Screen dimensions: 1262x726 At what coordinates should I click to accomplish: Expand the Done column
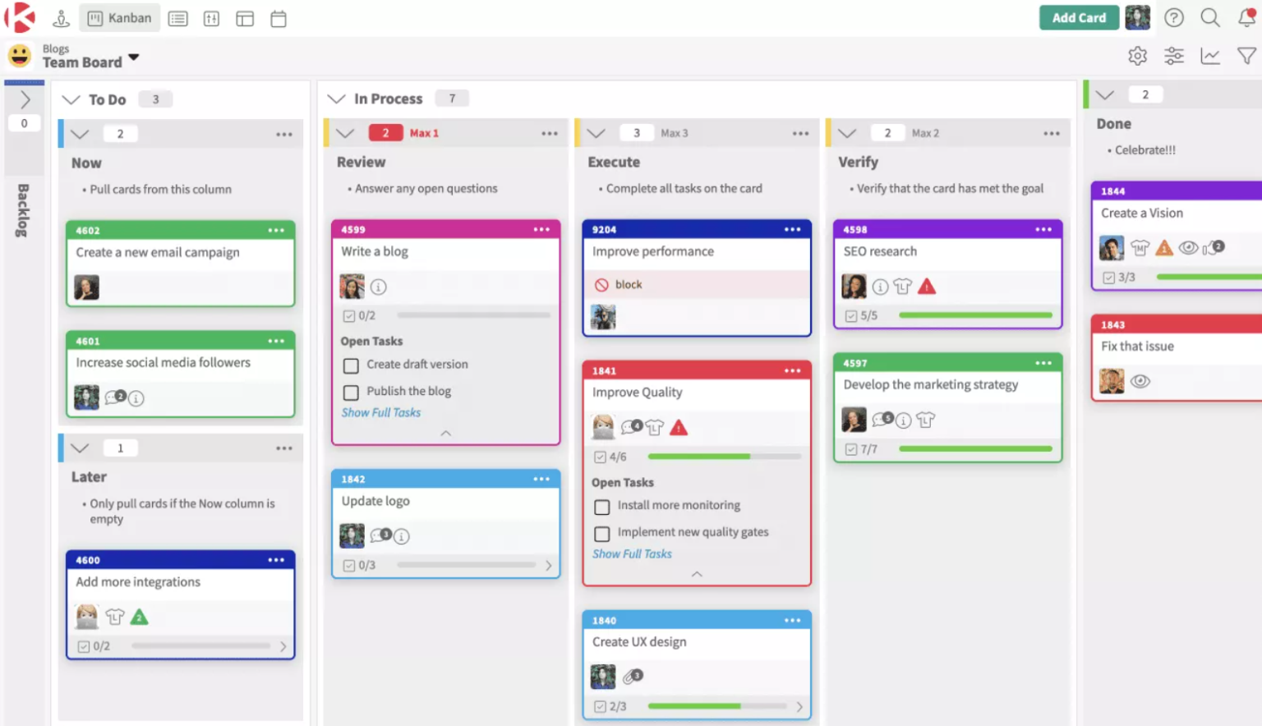[1104, 94]
